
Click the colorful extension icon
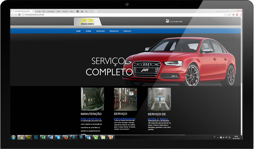(233, 15)
